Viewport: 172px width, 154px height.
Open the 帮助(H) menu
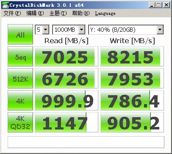tap(81, 14)
